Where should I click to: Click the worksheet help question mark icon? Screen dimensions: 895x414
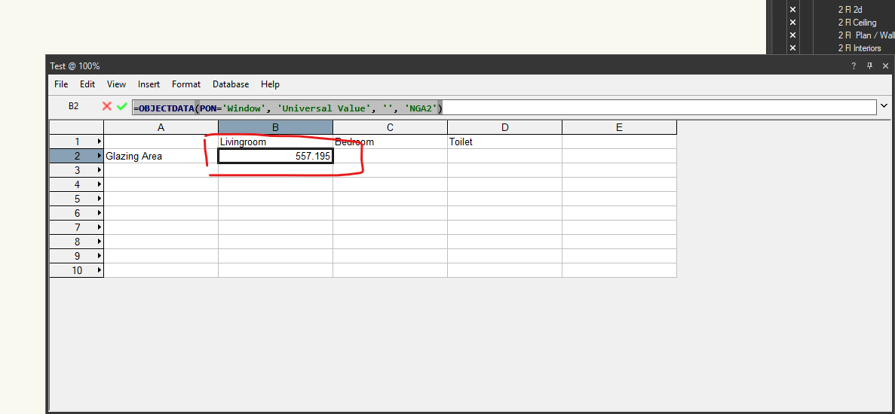854,66
